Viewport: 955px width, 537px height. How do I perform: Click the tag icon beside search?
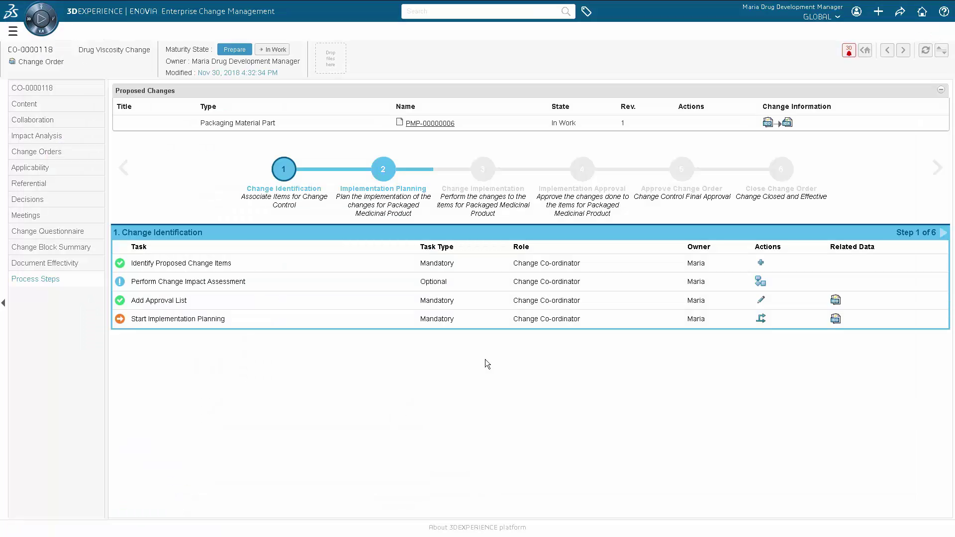point(586,11)
